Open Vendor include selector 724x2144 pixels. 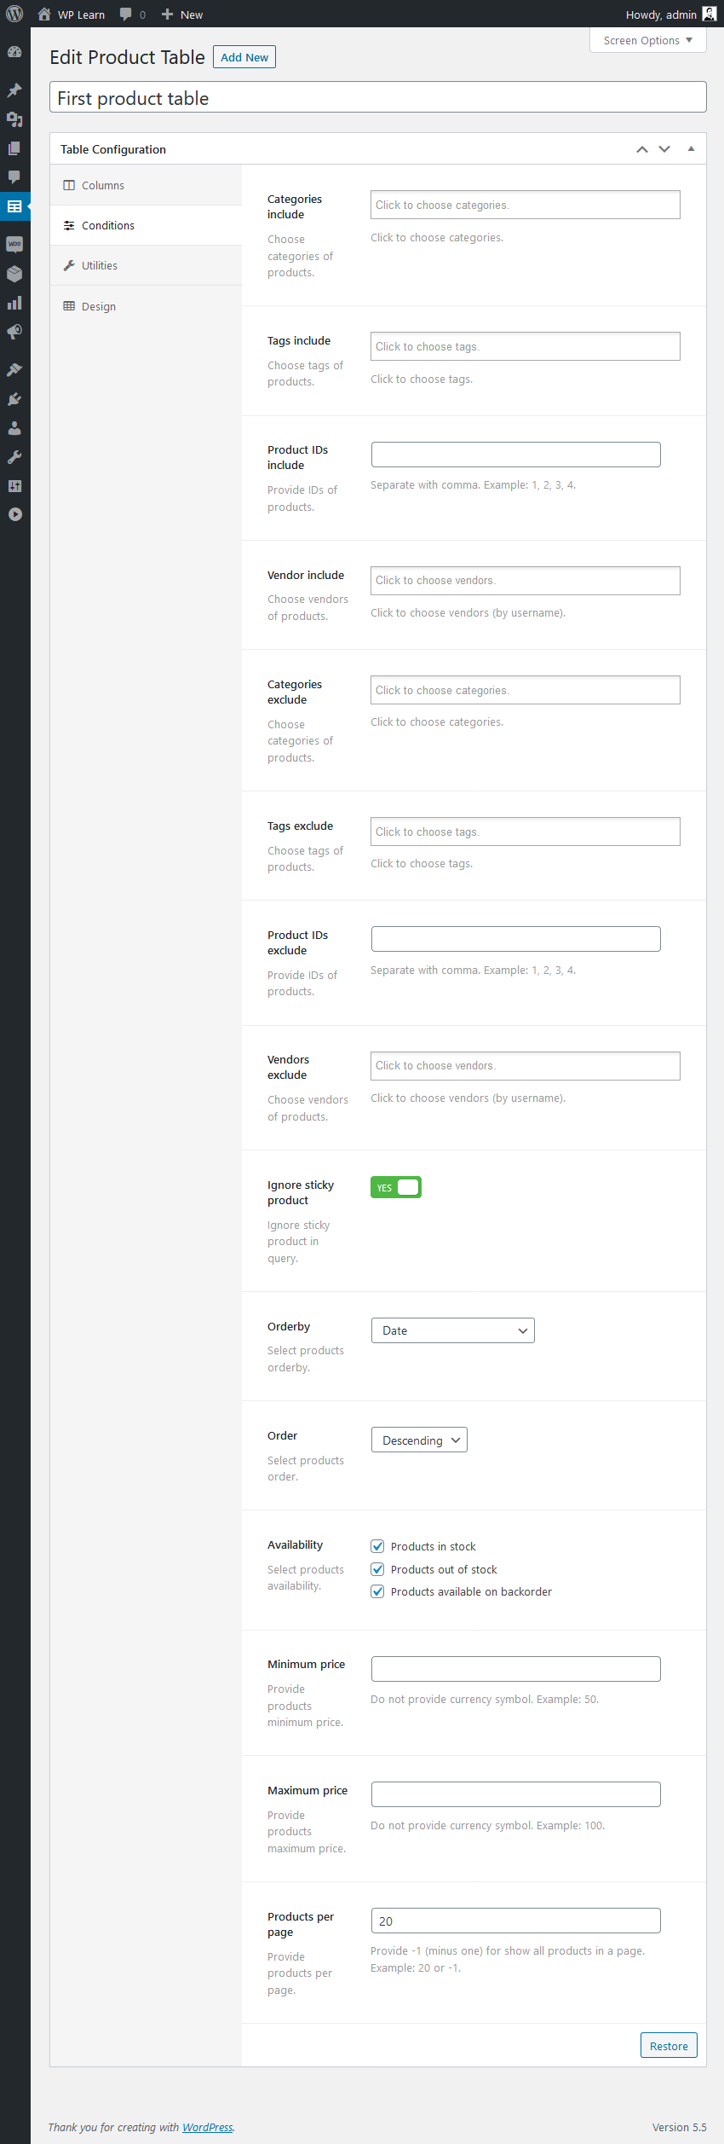pyautogui.click(x=526, y=581)
